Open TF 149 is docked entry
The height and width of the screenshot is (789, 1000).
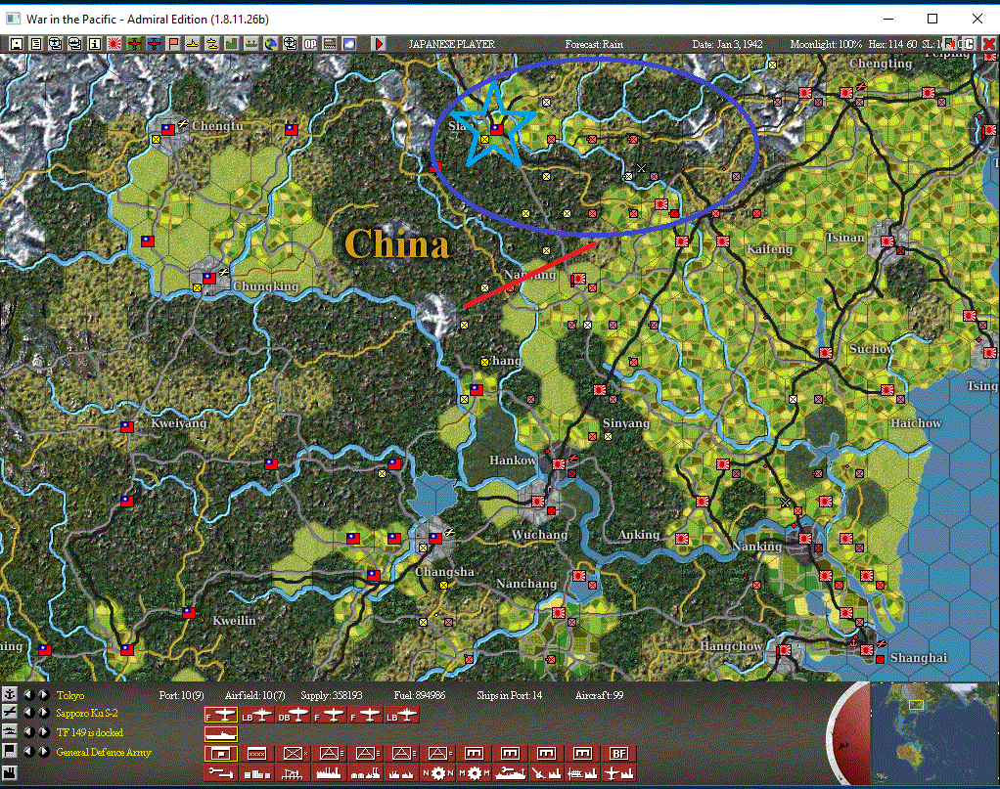[x=90, y=733]
